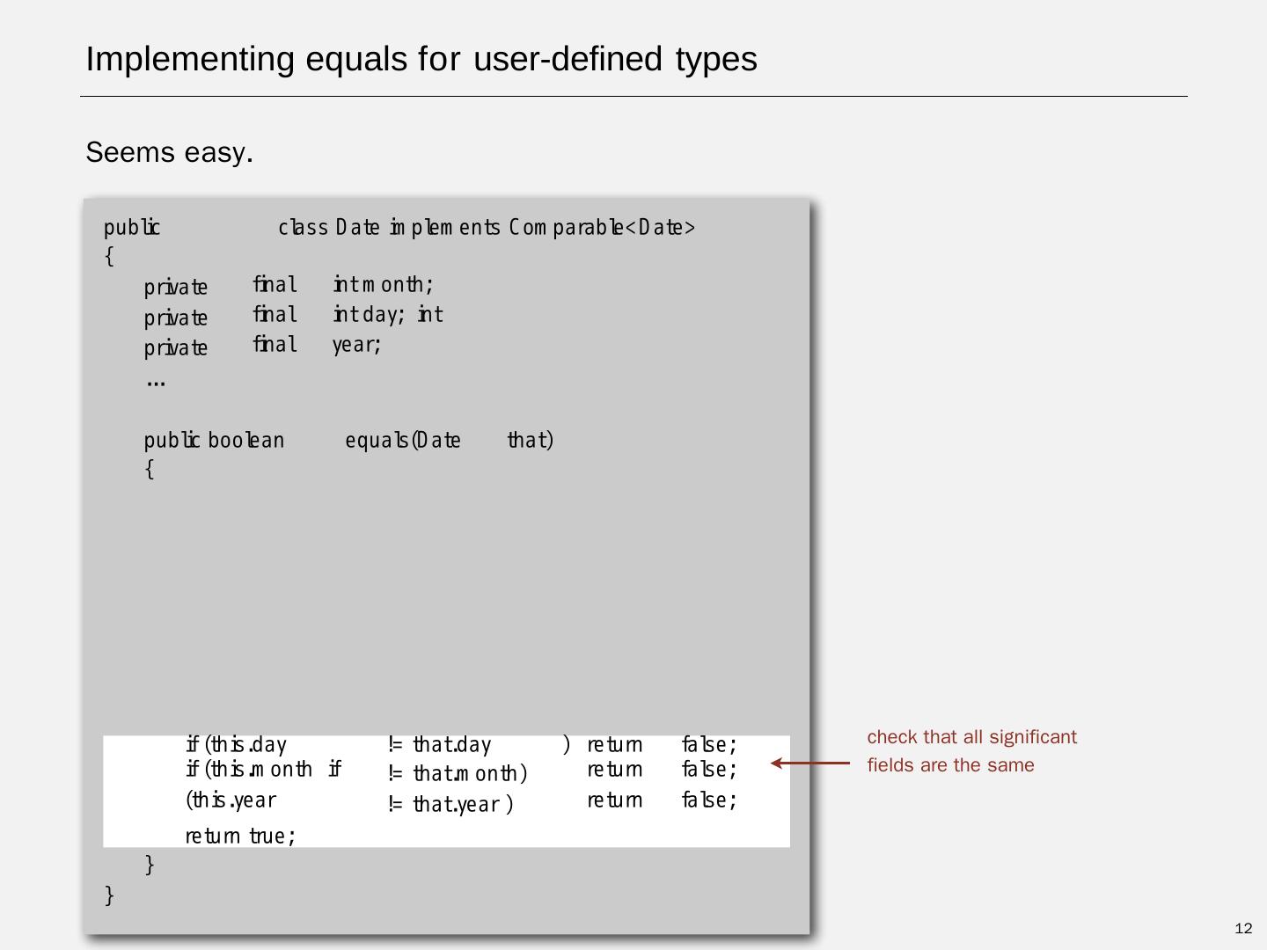The image size is (1267, 950).
Task: Select the "Seems easy." subtitle text
Action: pos(169,152)
